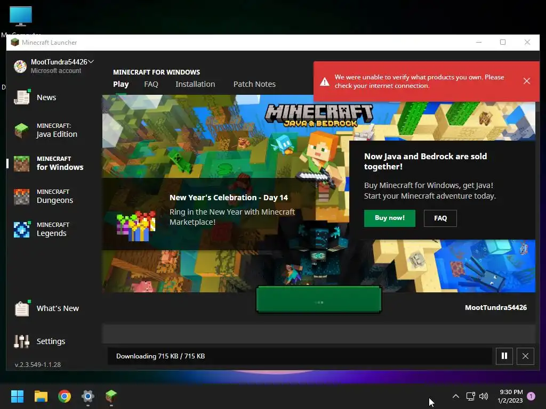Screen dimensions: 546x409
Task: Click the MootTundra54426 gamertag at bottom right
Action: click(496, 307)
